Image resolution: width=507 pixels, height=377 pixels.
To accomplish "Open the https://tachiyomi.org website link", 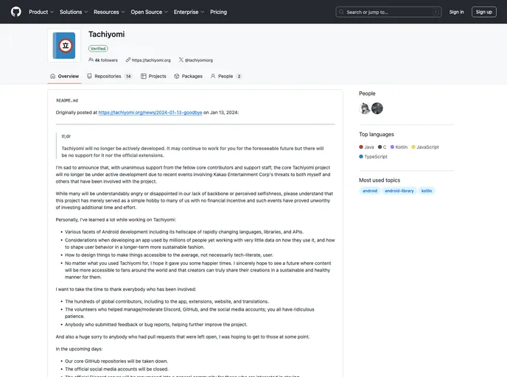I will [151, 60].
